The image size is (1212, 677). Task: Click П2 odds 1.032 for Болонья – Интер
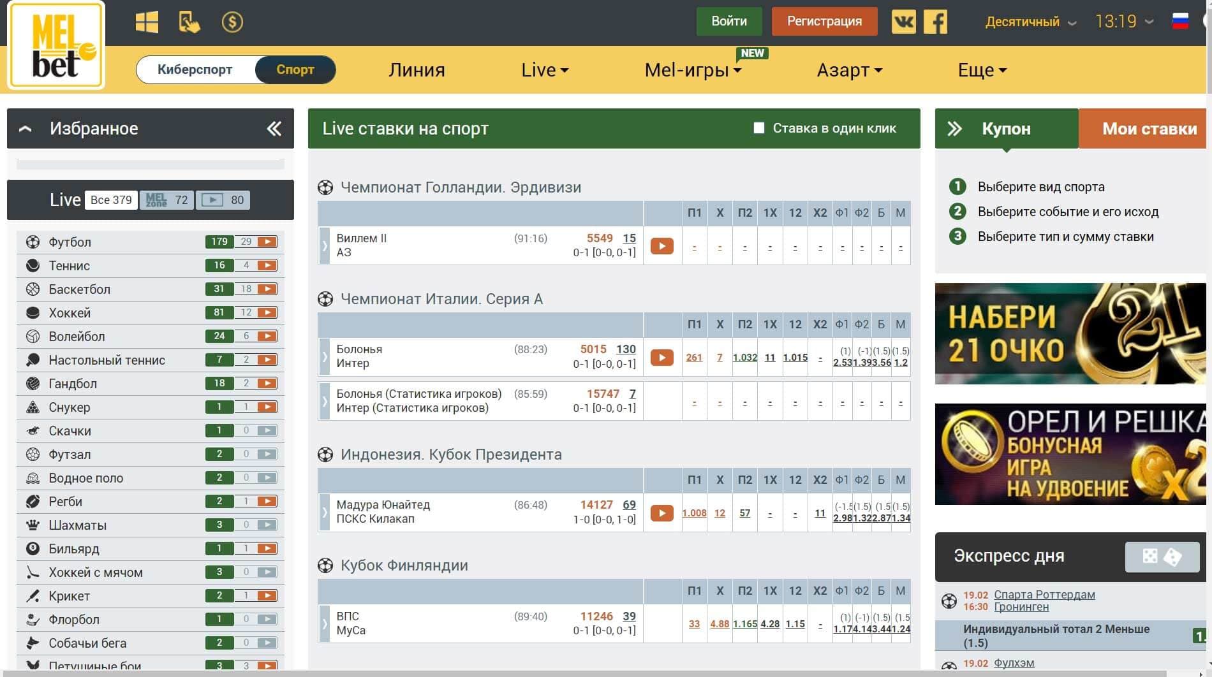point(745,358)
